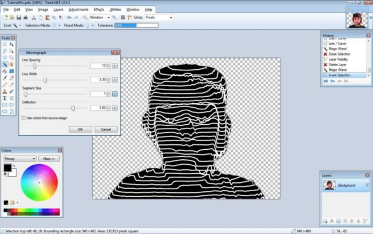Click OK in Seismograph dialog

click(80, 130)
